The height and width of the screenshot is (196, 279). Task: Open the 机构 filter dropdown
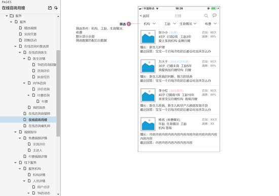pos(150,24)
